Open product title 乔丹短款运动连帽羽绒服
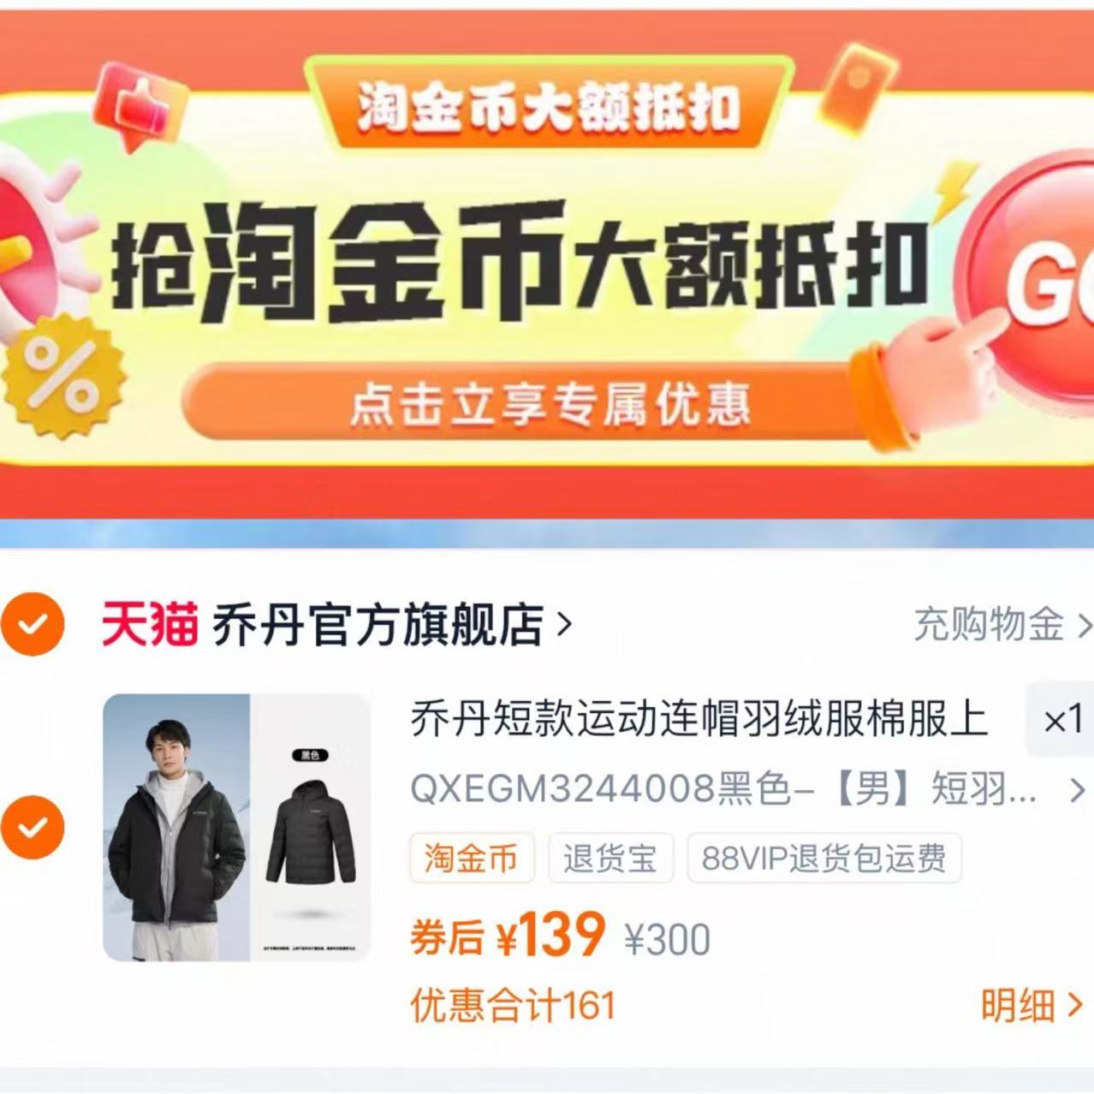Image resolution: width=1094 pixels, height=1094 pixels. [x=699, y=719]
